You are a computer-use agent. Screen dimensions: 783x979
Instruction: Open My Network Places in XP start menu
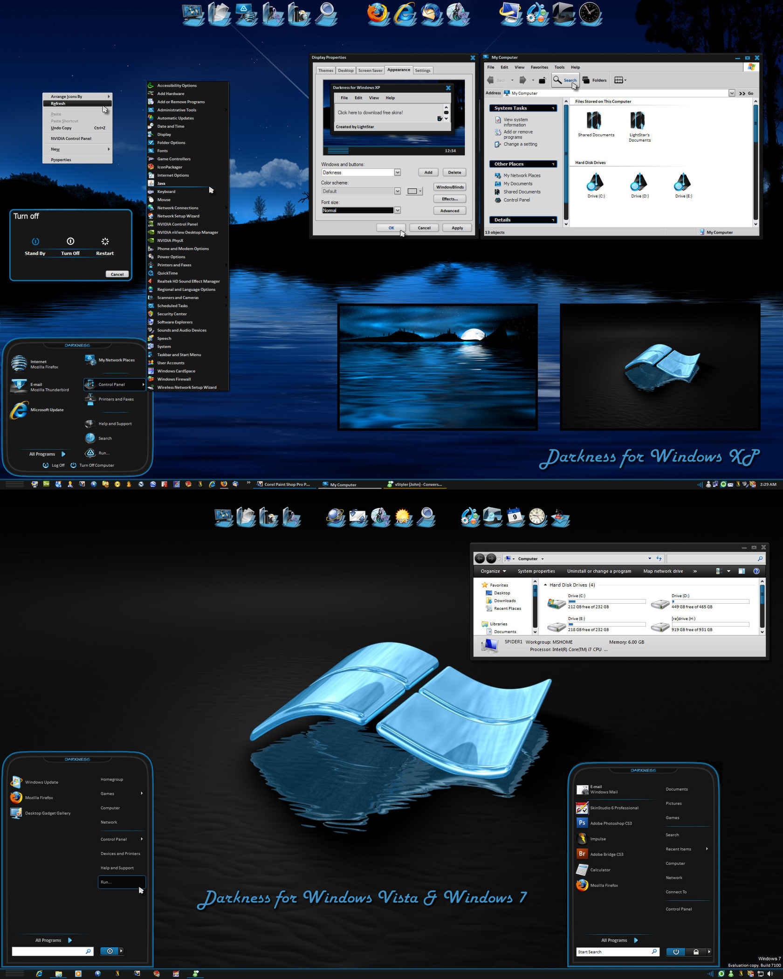(110, 360)
